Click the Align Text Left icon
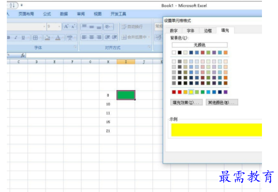278x192 pixels. click(x=85, y=37)
